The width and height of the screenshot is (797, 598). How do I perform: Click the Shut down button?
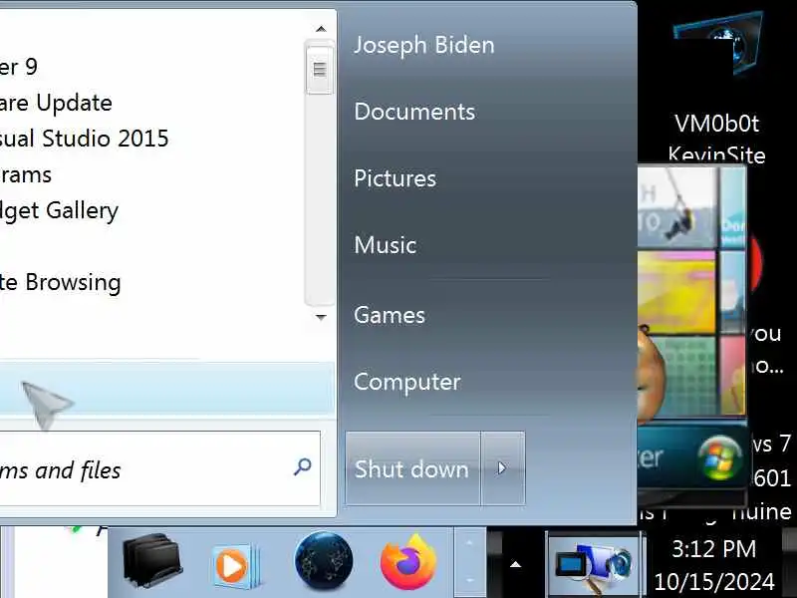(412, 468)
